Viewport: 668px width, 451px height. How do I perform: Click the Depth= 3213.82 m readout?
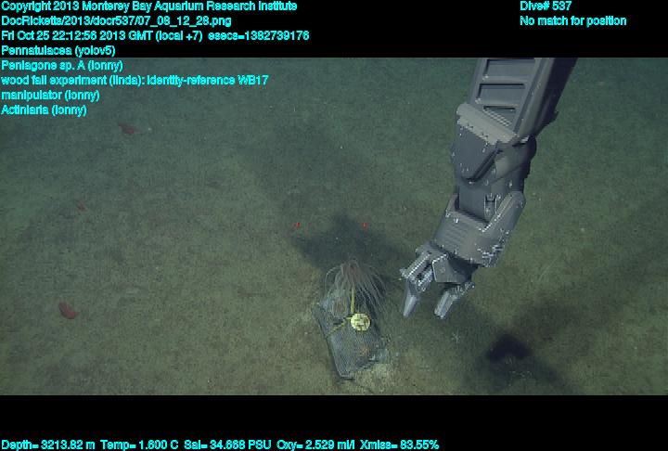click(x=48, y=445)
